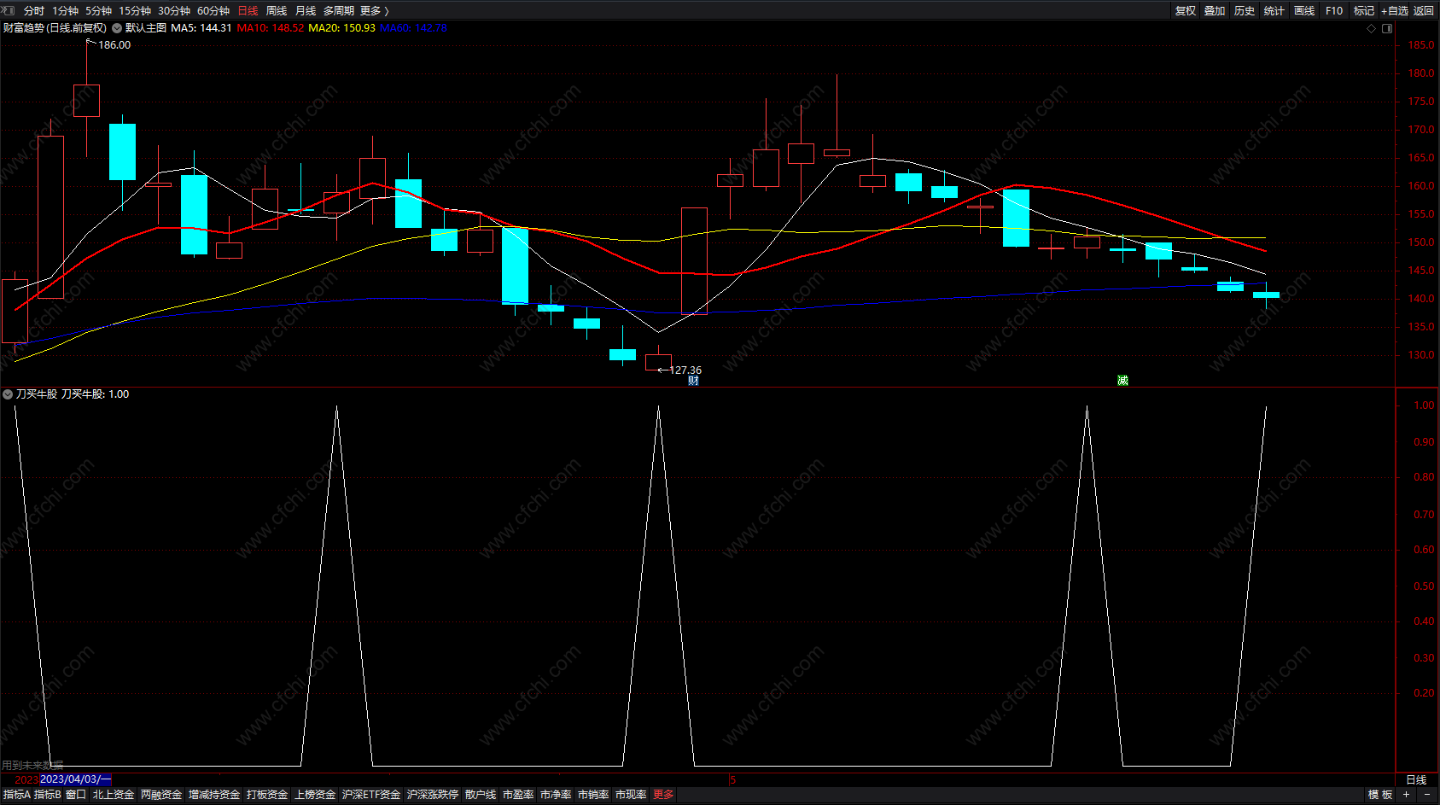Image resolution: width=1440 pixels, height=805 pixels.
Task: Show the 沪深涨跌停 indicator
Action: [x=433, y=795]
